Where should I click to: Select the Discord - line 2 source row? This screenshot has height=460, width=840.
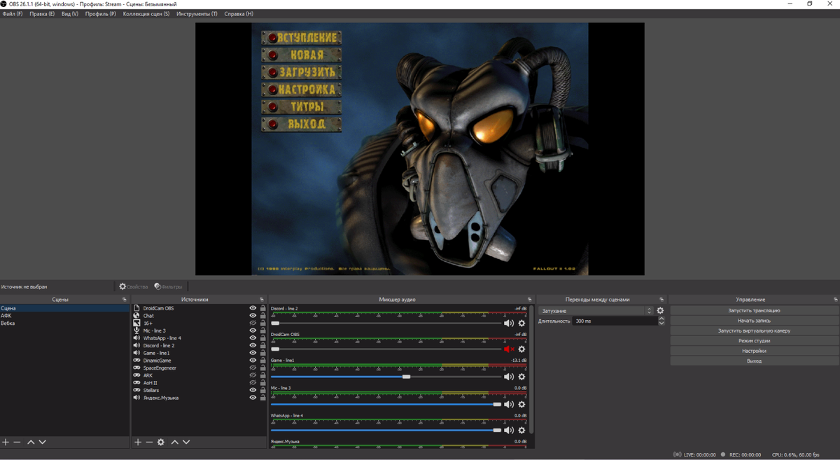(199, 346)
